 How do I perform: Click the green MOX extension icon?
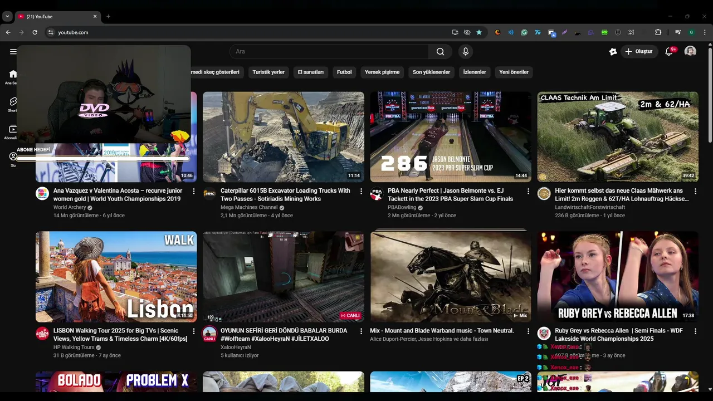[x=604, y=32]
